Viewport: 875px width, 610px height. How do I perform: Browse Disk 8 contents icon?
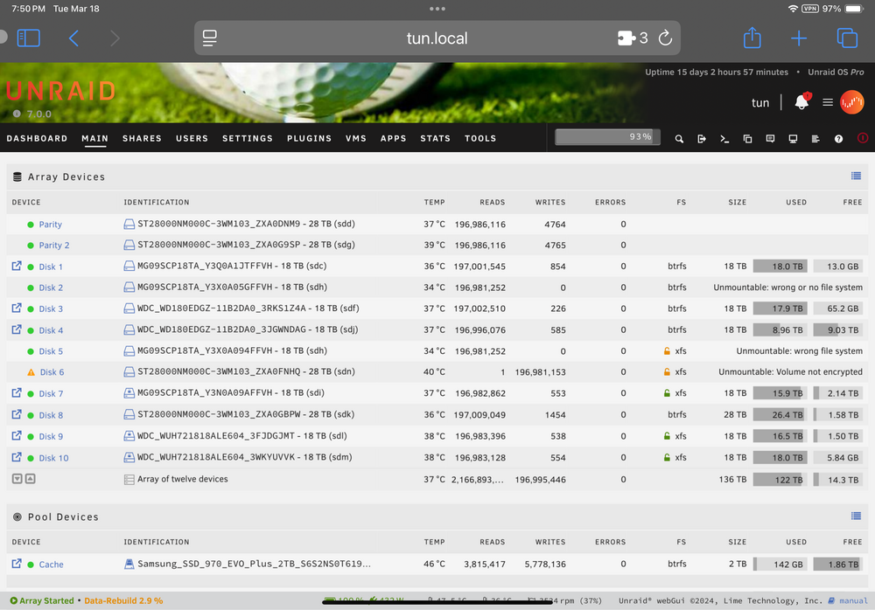coord(17,414)
